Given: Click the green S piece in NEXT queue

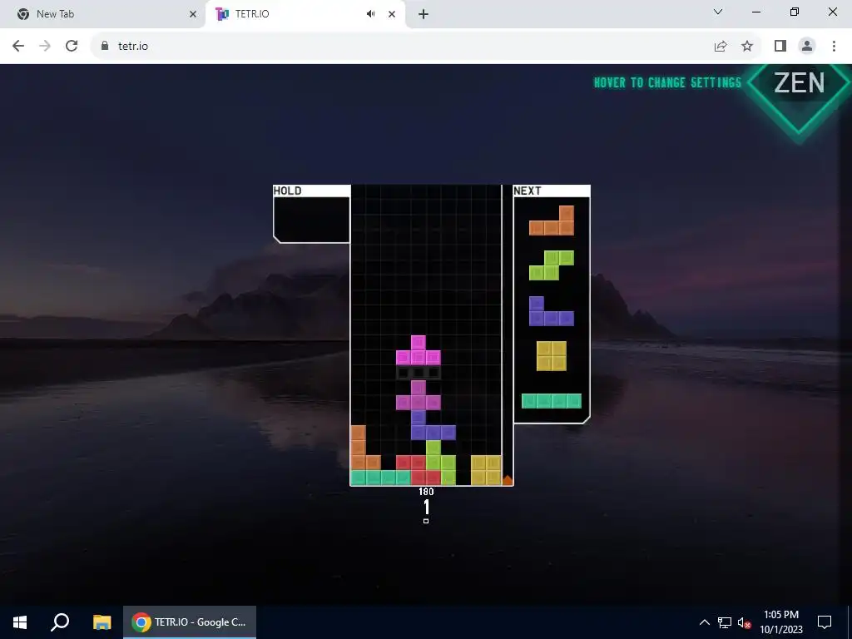Looking at the screenshot, I should tap(552, 265).
